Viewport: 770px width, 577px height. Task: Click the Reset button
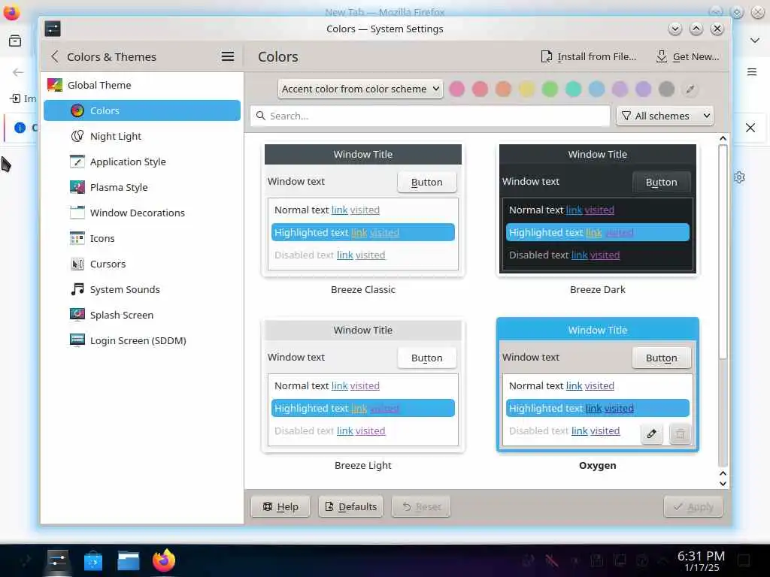click(x=421, y=506)
